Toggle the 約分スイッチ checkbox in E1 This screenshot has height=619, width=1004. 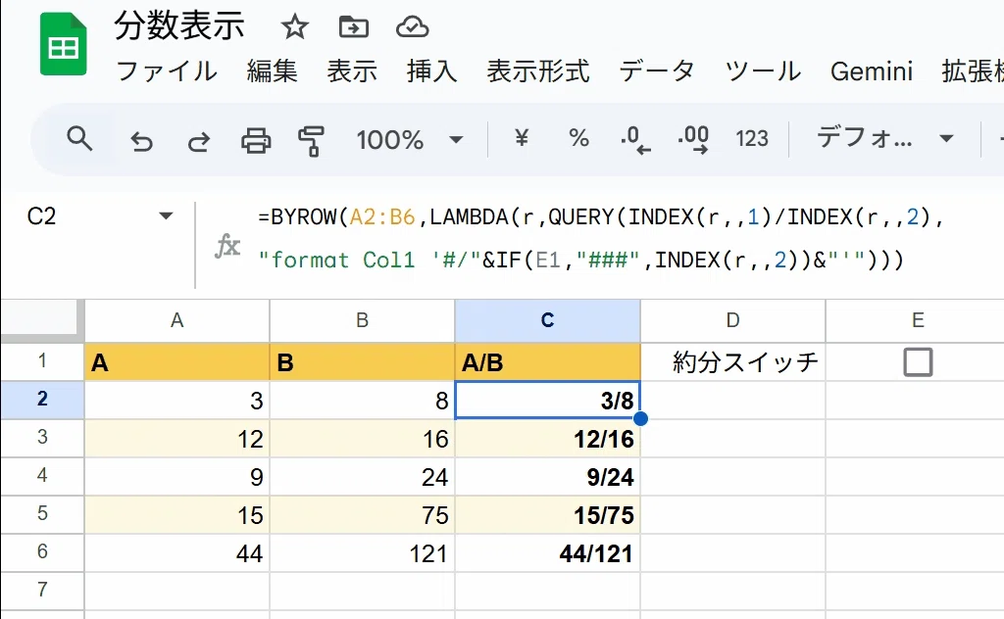[x=918, y=362]
